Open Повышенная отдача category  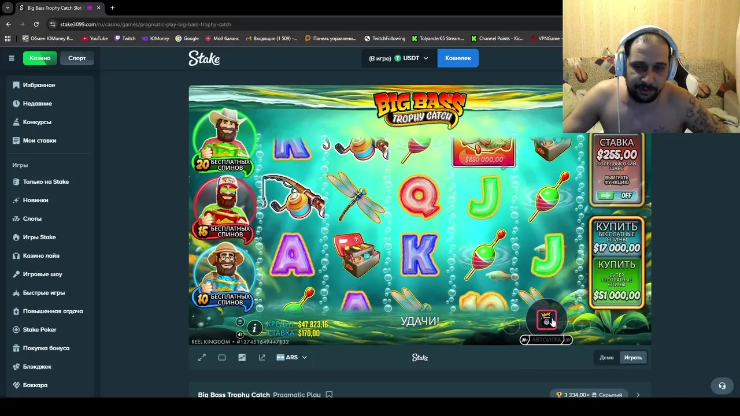pos(50,311)
